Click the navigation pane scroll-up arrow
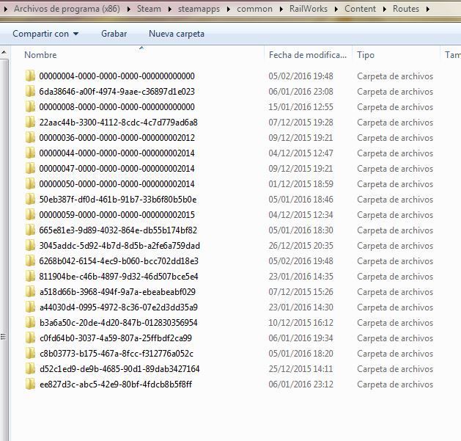 coord(4,52)
